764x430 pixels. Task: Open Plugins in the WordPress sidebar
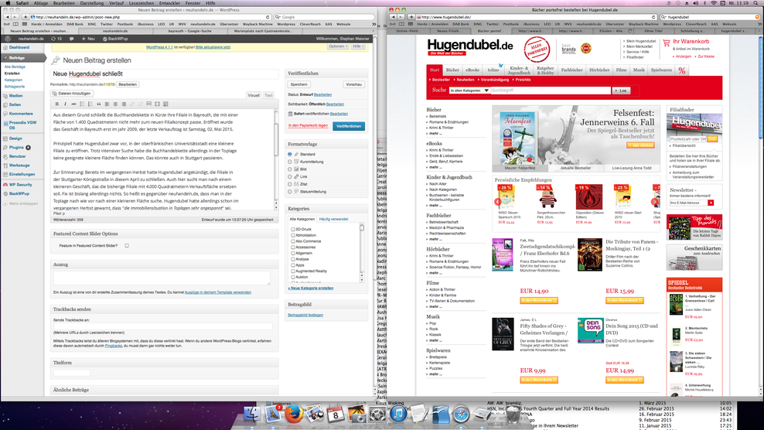click(x=17, y=147)
